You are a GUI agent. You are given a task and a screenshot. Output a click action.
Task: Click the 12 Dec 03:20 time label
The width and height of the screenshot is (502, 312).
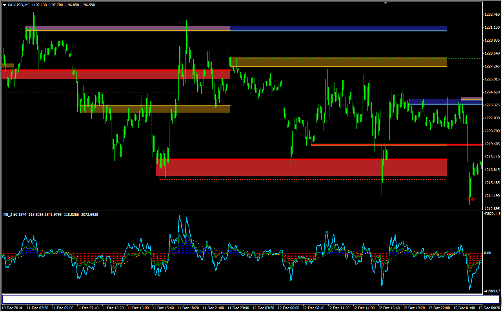tap(263, 308)
